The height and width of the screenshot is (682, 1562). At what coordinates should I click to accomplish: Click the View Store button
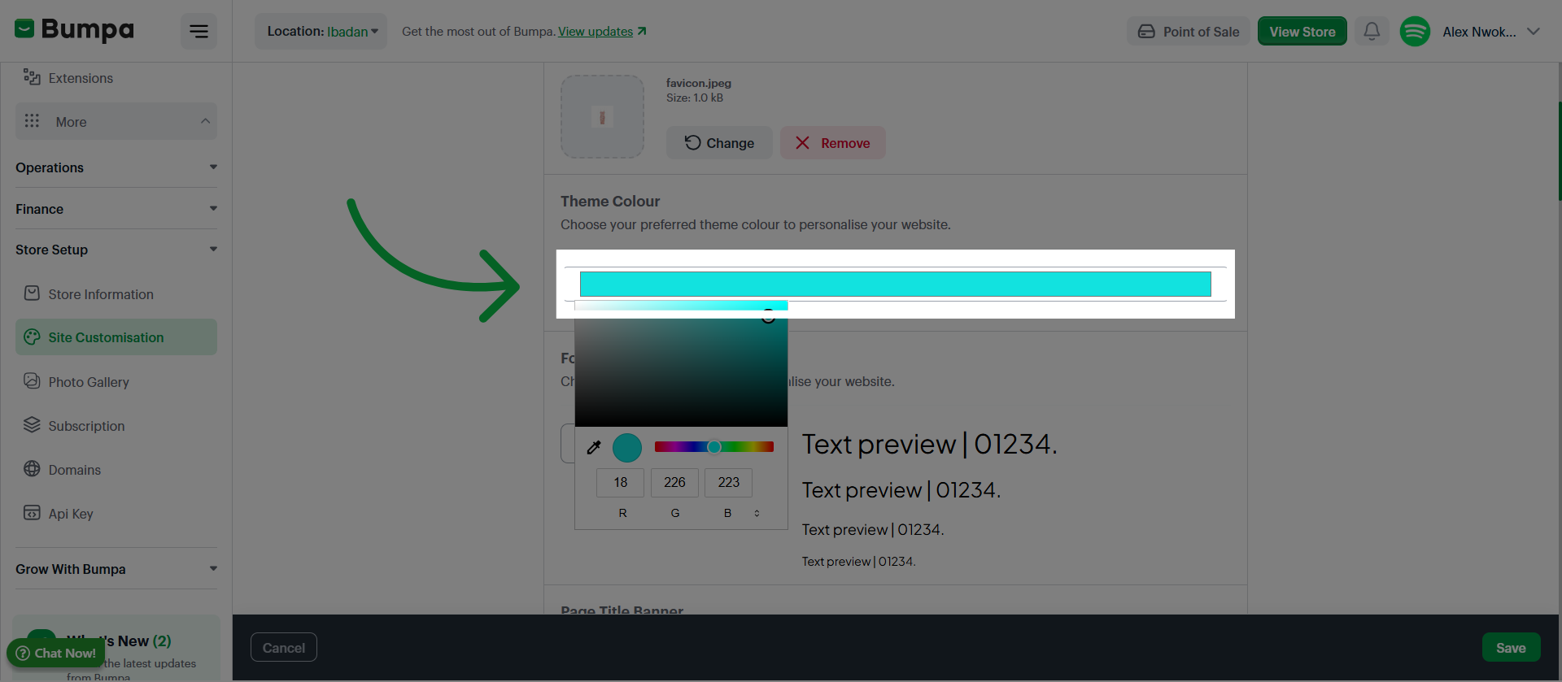tap(1302, 32)
